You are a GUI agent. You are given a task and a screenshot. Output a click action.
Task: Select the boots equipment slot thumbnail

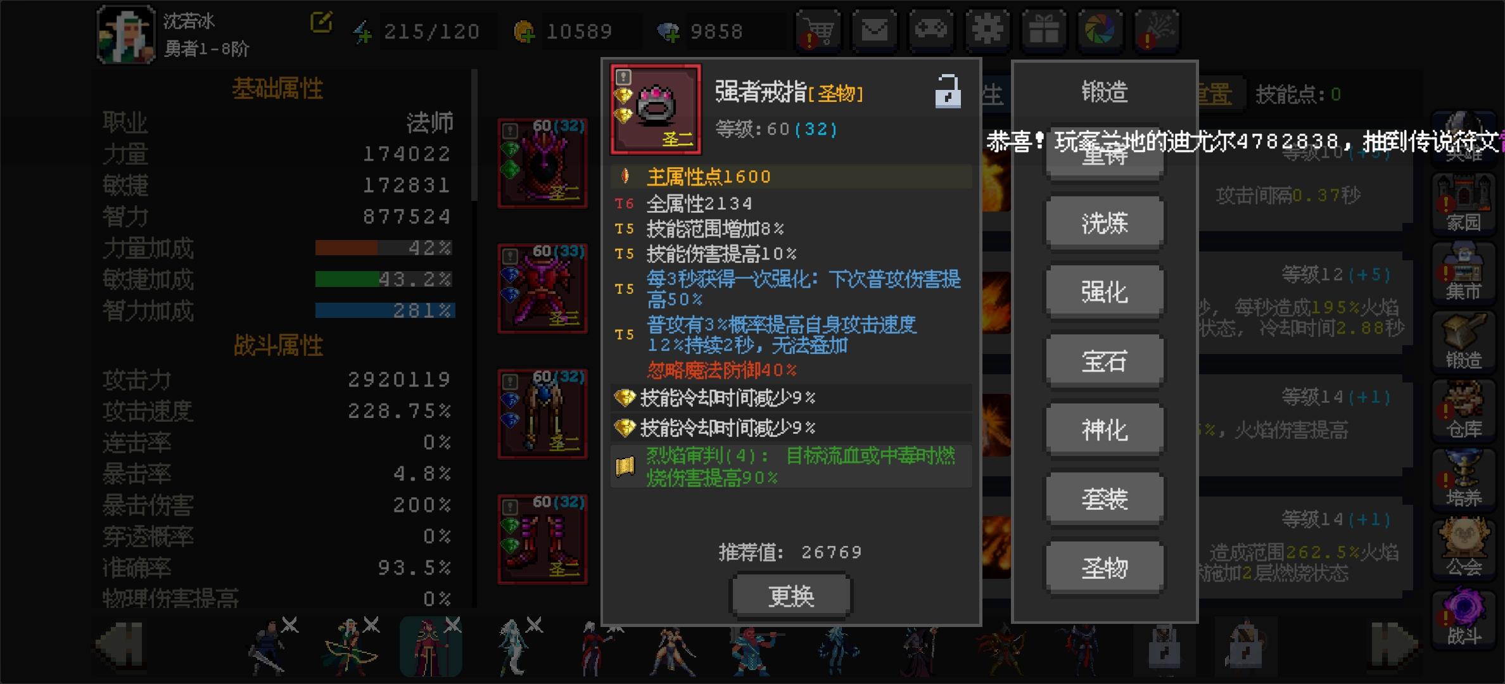543,539
